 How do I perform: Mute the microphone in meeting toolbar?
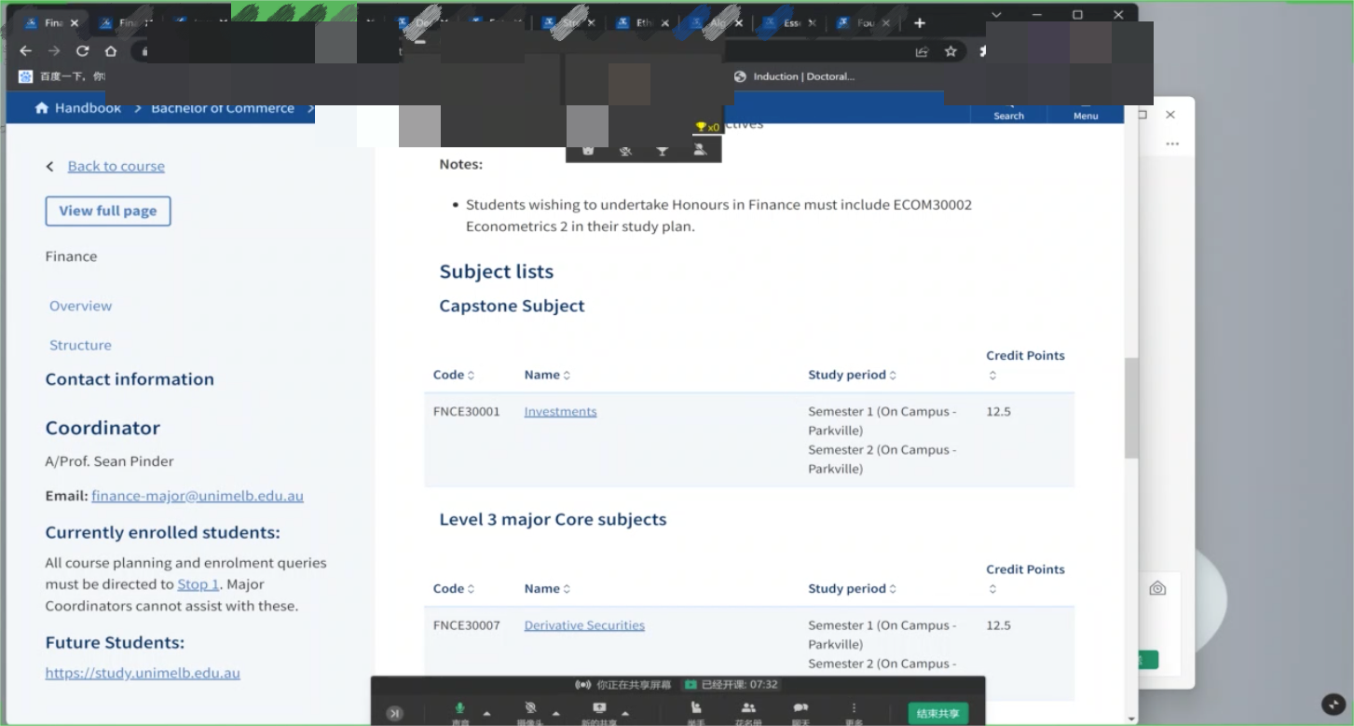(x=459, y=710)
